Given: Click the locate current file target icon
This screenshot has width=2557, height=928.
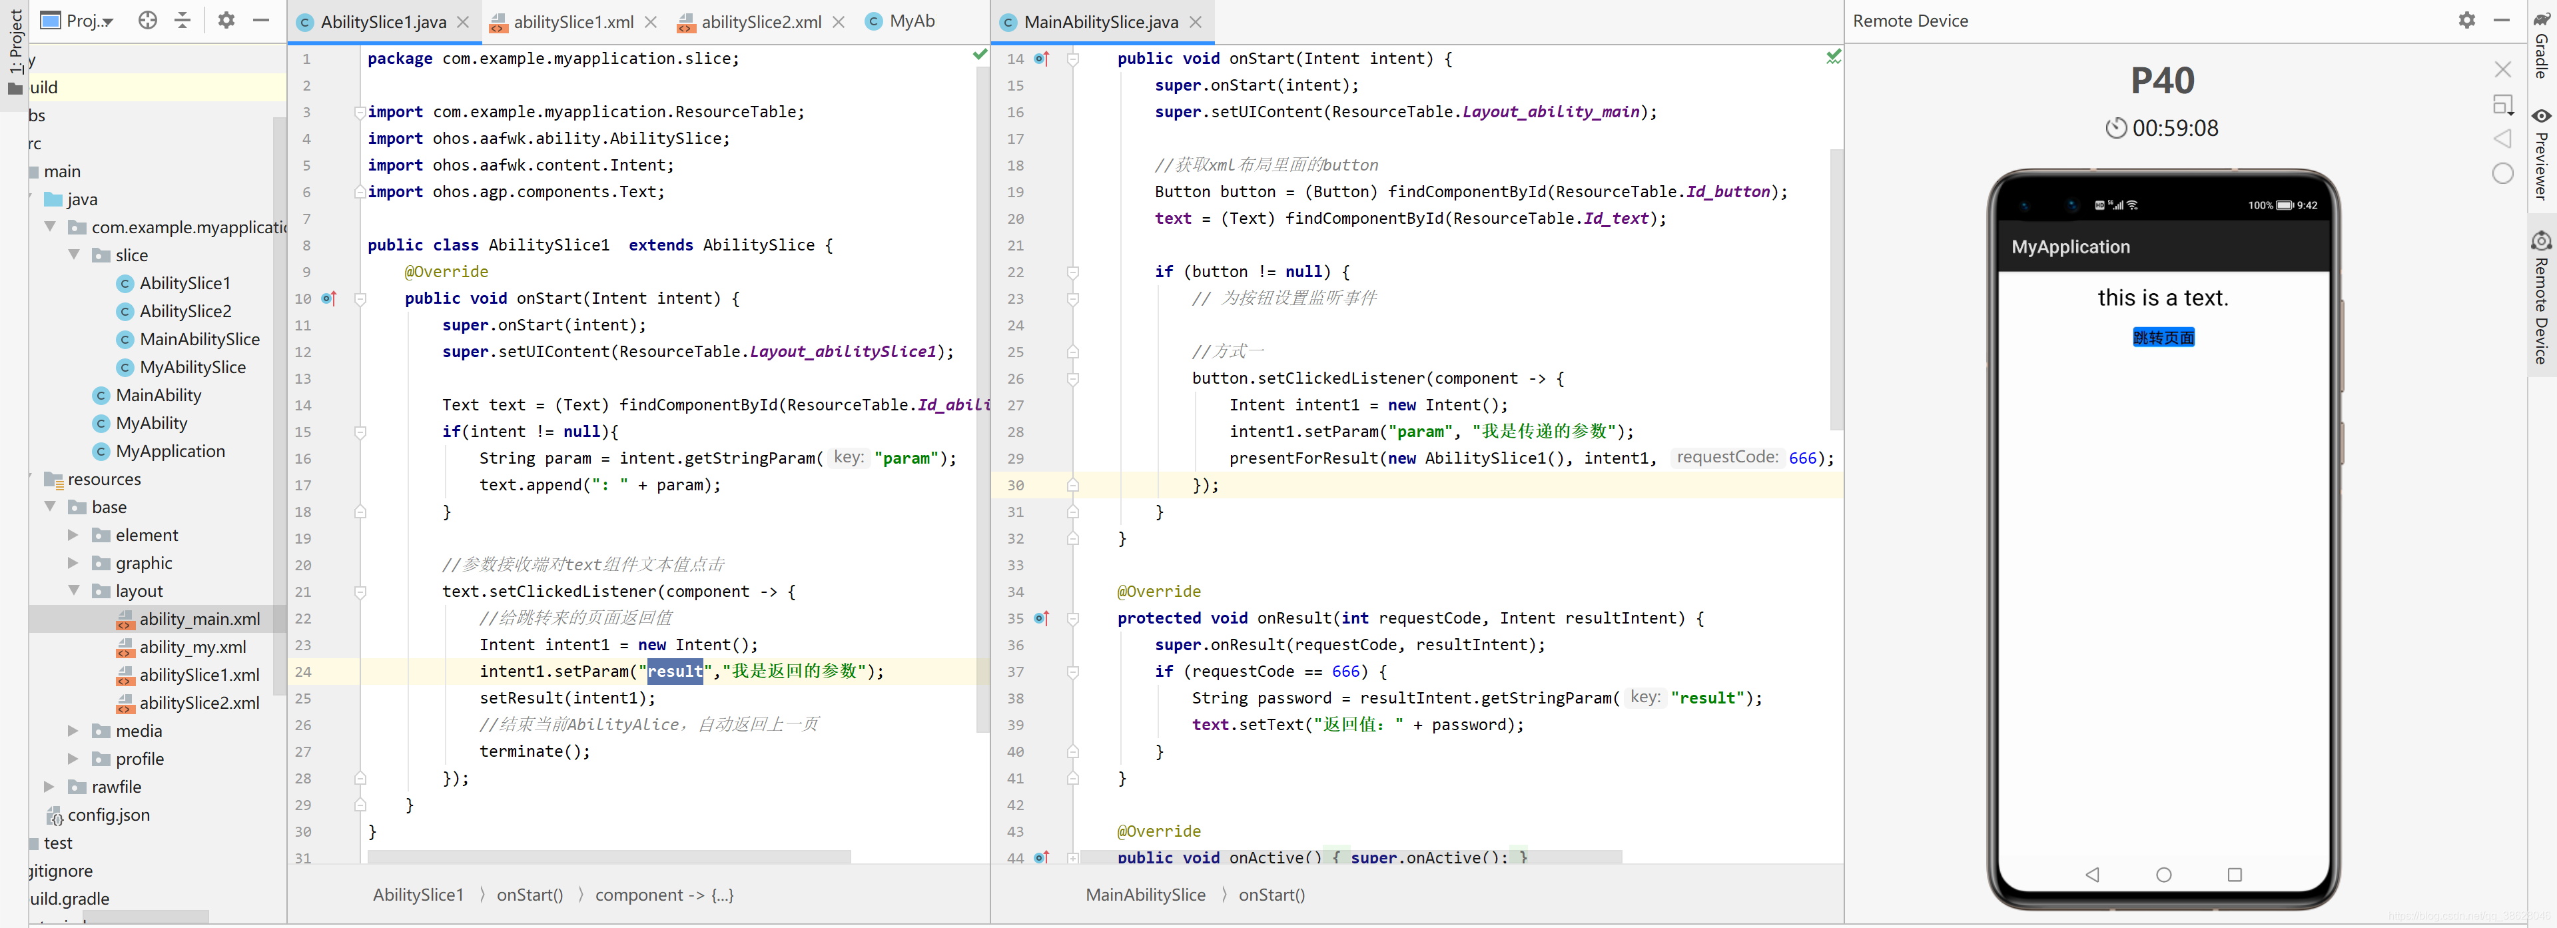Looking at the screenshot, I should point(148,20).
